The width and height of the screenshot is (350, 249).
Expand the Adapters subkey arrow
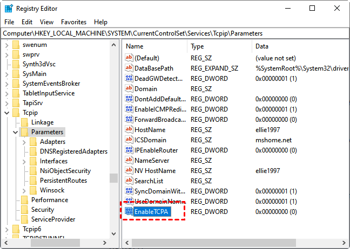(24, 142)
